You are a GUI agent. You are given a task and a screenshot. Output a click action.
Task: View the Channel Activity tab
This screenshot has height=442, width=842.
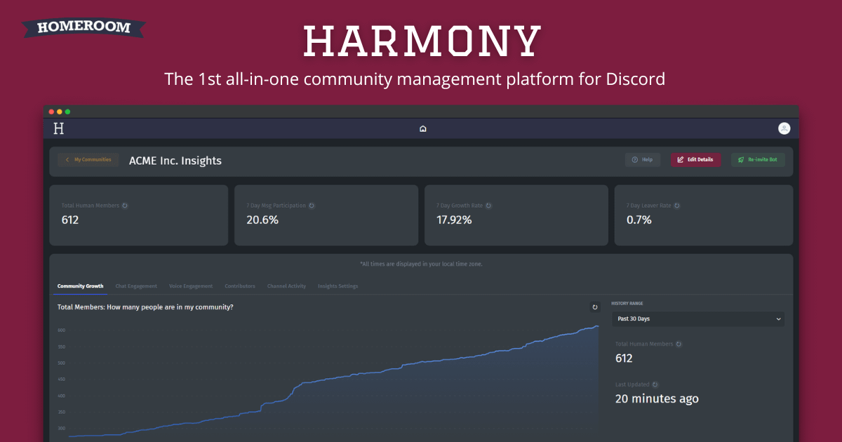[286, 286]
